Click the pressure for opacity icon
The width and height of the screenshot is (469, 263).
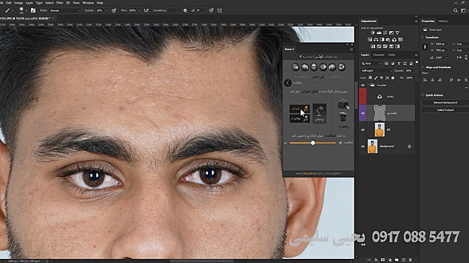point(114,10)
